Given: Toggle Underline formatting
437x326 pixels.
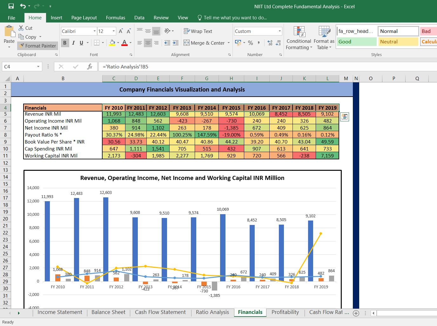Looking at the screenshot, I should coord(82,43).
